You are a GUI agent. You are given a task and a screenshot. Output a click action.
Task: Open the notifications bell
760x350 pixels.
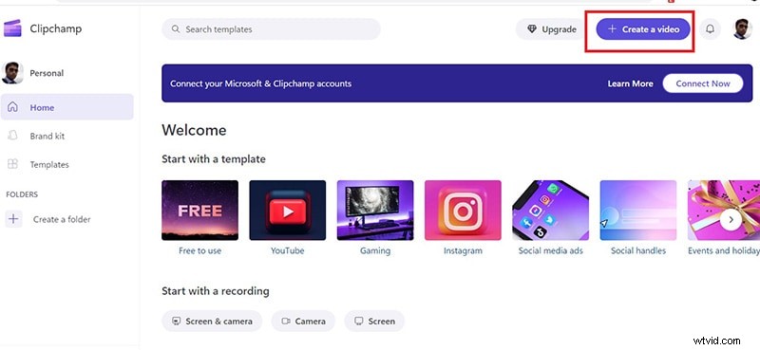point(710,29)
